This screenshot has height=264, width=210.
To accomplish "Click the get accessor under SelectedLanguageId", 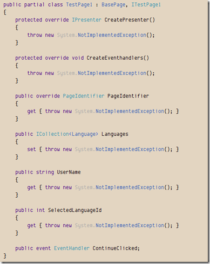I will point(31,225).
